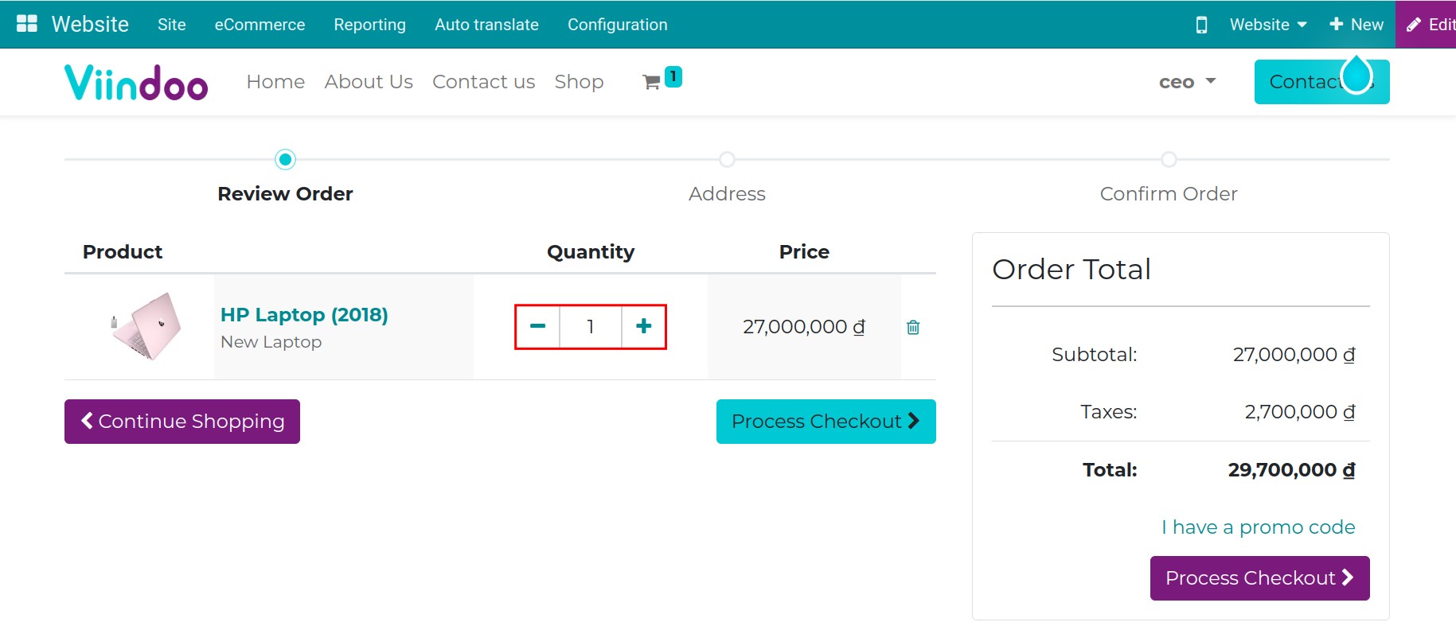Select the Confirm Order step marker
The image size is (1456, 626).
(1169, 160)
